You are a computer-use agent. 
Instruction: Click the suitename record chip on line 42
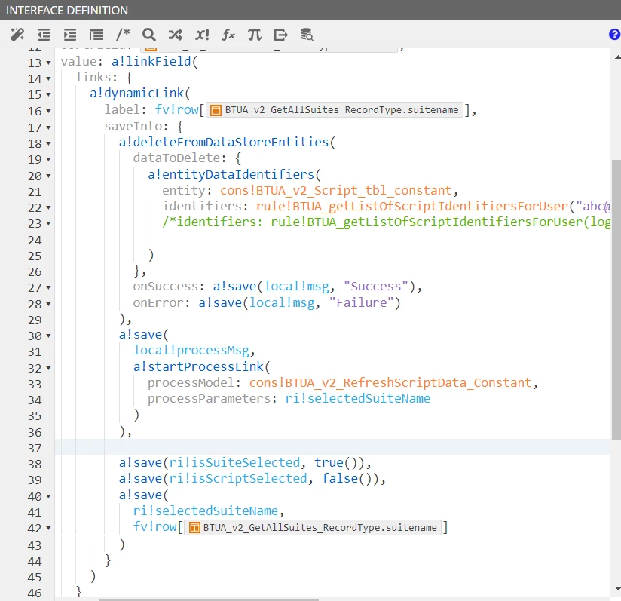coord(313,528)
